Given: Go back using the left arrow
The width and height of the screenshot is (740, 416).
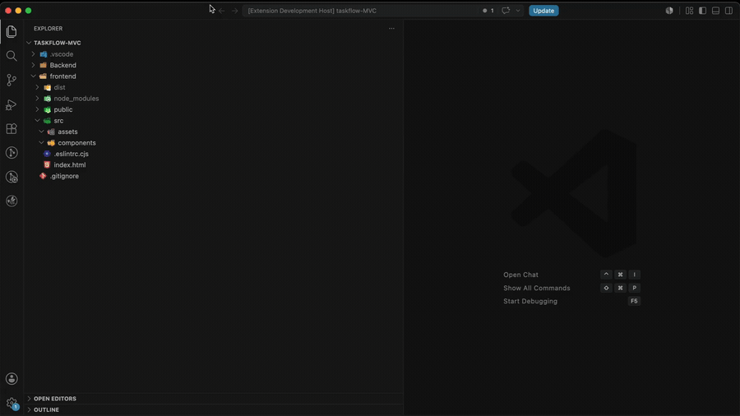Looking at the screenshot, I should coord(222,11).
